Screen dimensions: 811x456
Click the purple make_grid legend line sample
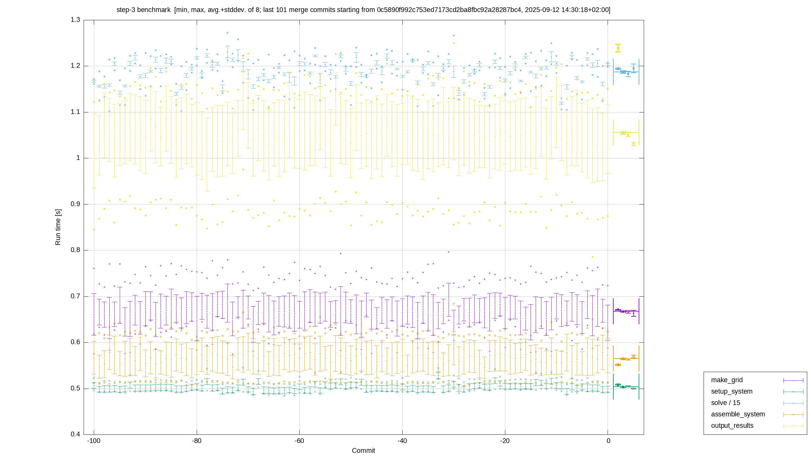coord(793,380)
